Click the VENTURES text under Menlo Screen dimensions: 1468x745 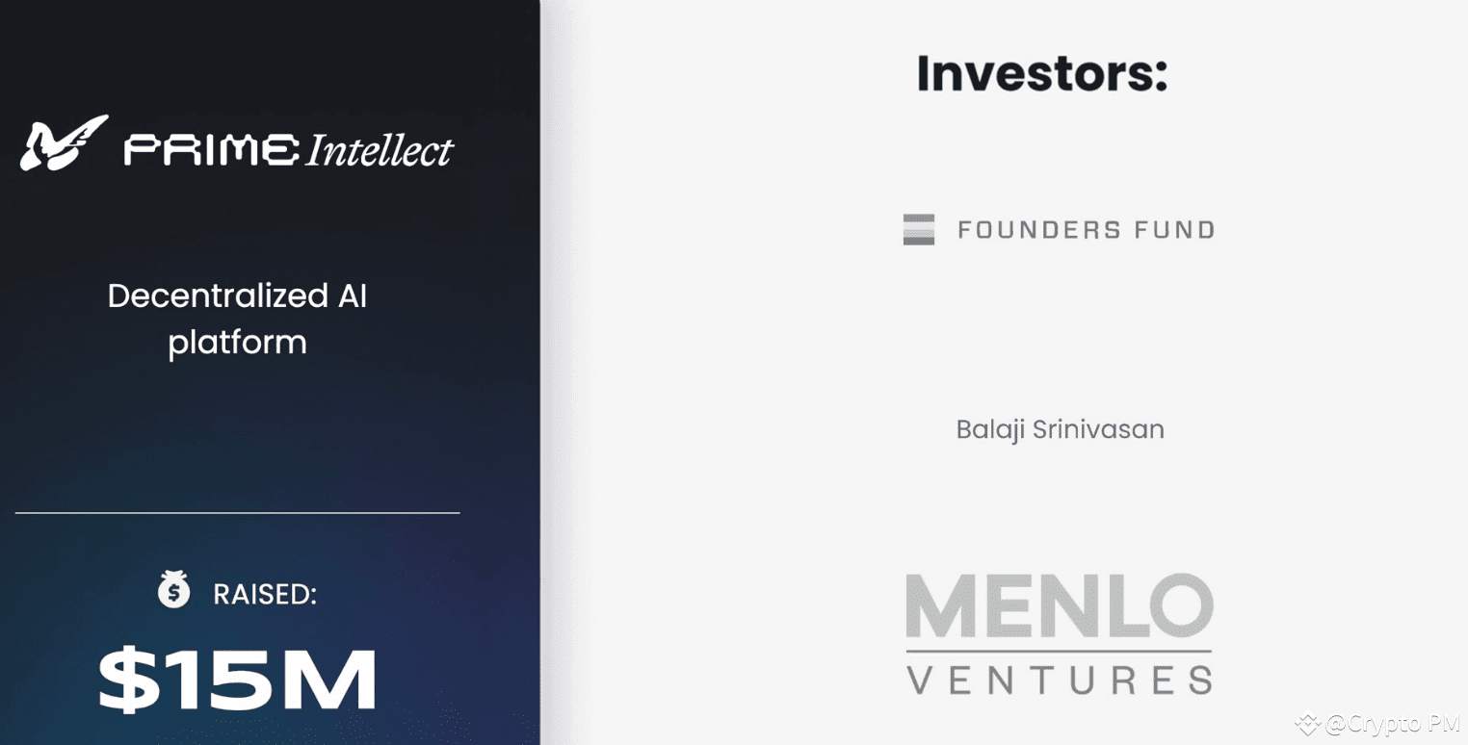pos(1059,679)
